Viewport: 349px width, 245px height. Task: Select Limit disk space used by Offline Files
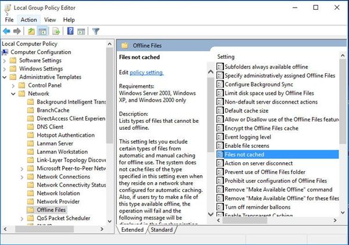(x=269, y=93)
